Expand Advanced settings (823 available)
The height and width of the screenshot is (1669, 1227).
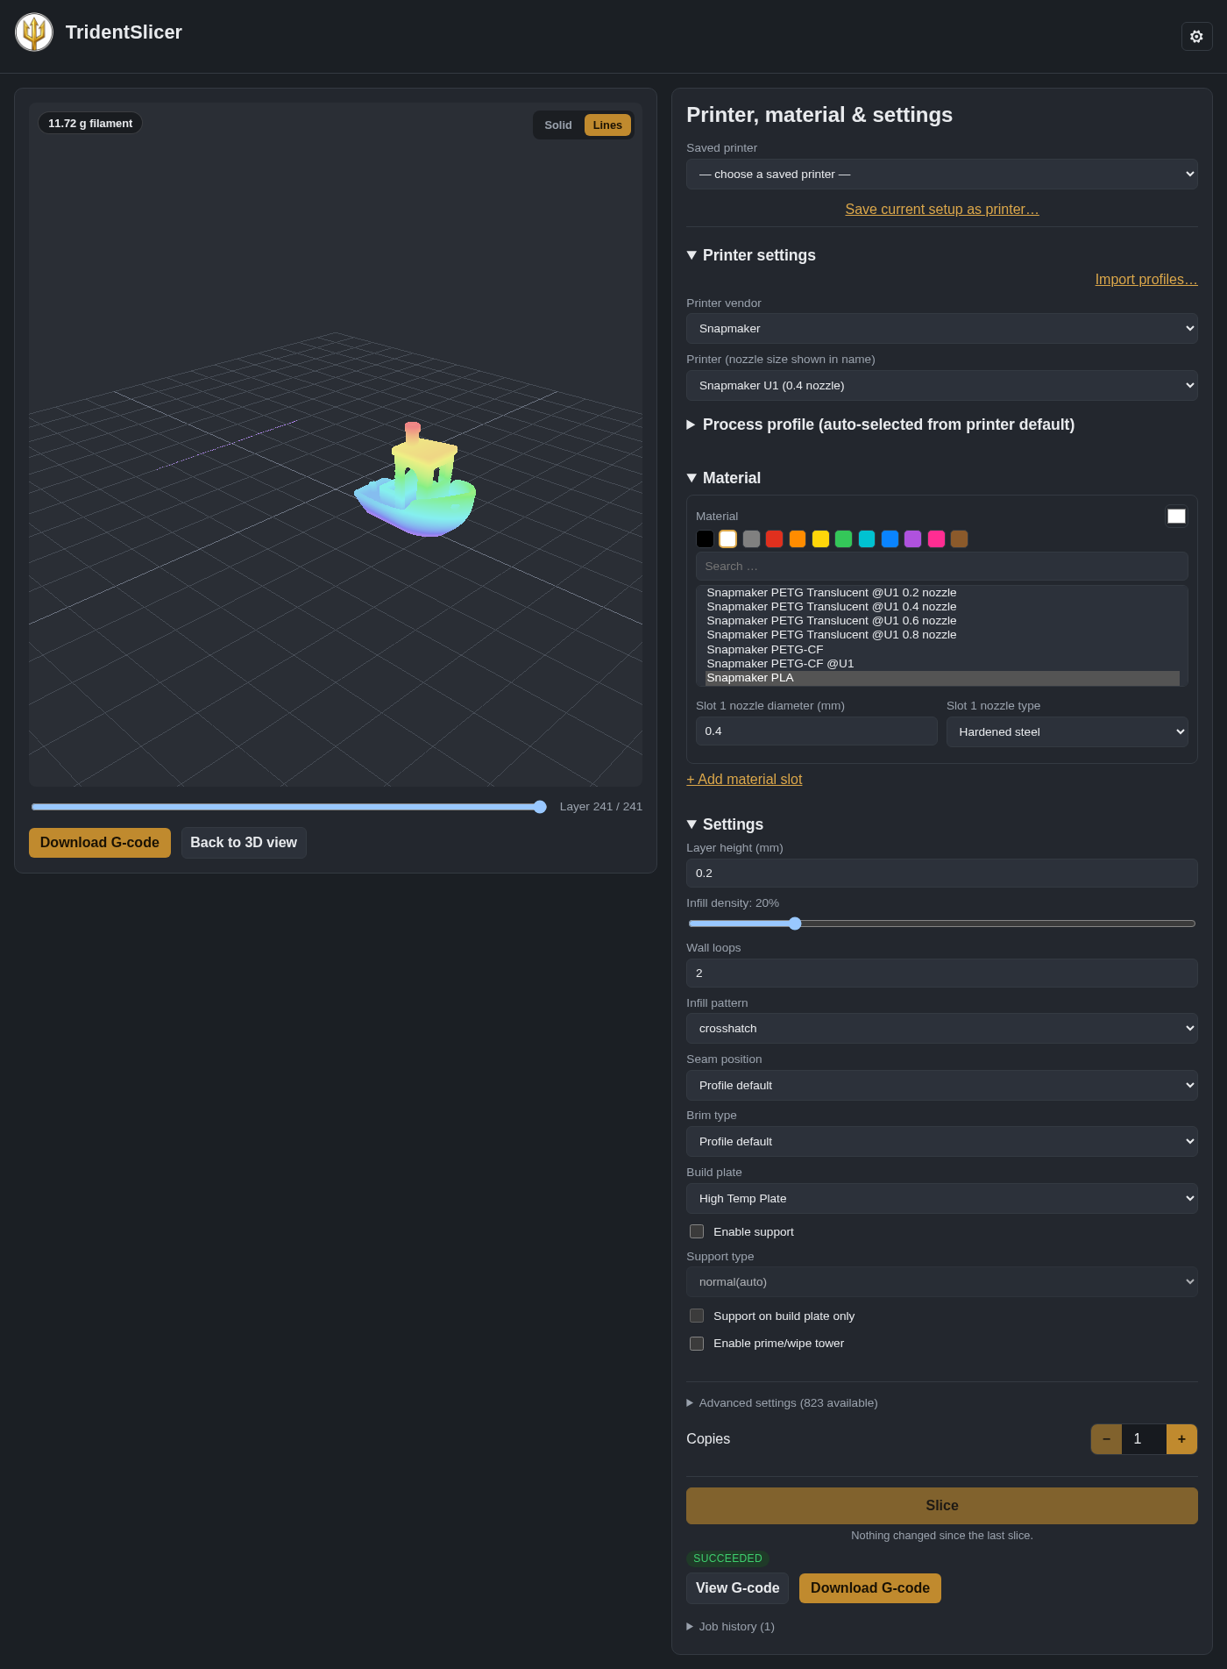[782, 1403]
